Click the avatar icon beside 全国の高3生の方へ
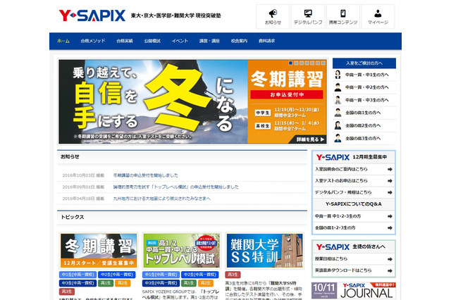Screen dimensions: 451x300 (338, 138)
